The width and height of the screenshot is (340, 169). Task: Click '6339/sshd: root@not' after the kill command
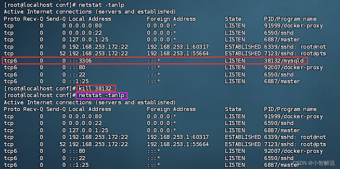(x=295, y=137)
